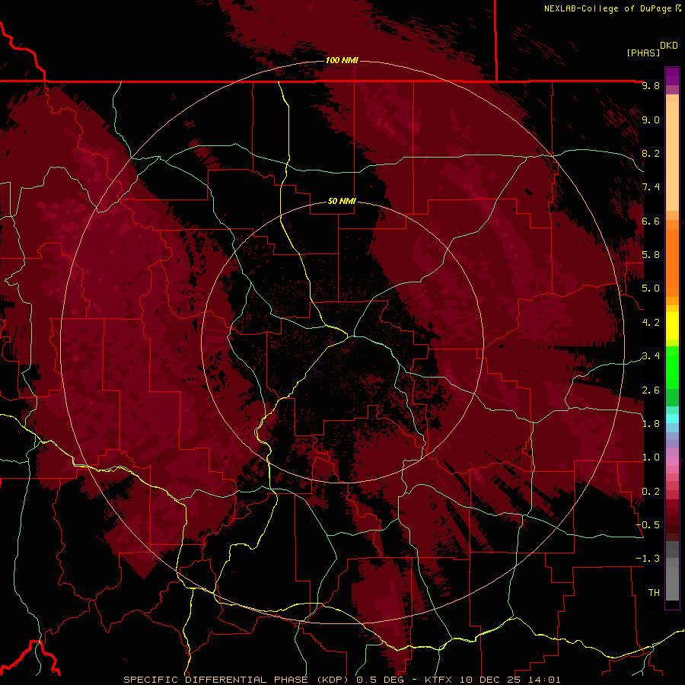Click the radar site where highways converge
Image resolution: width=685 pixels, height=685 pixels.
click(x=349, y=336)
